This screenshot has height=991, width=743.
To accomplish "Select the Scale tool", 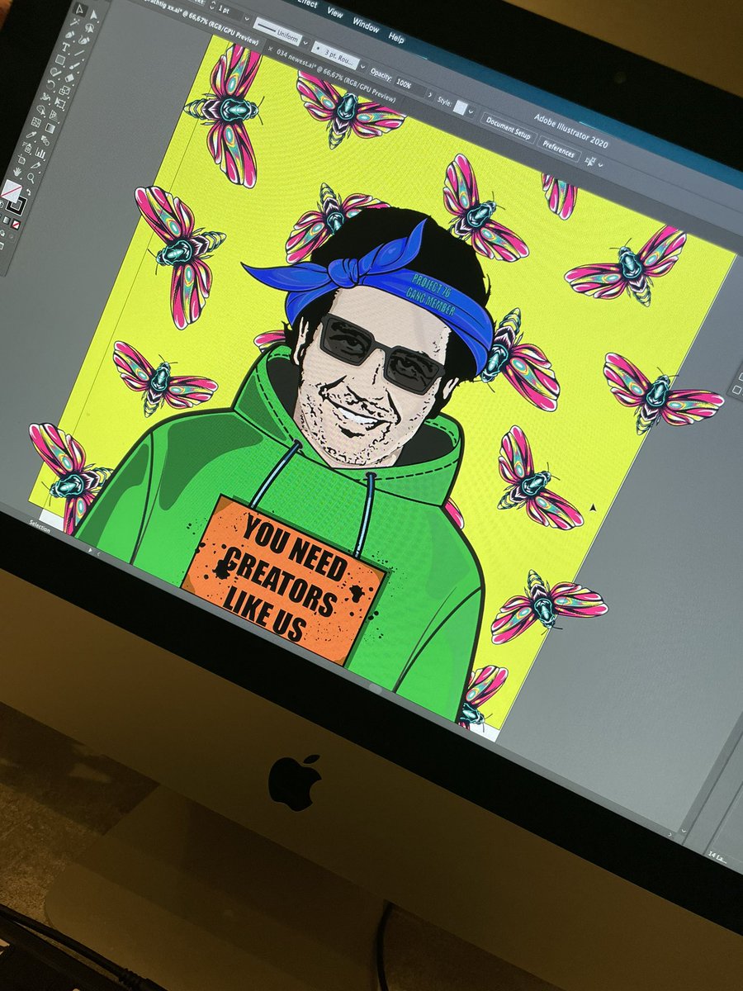I will click(64, 90).
